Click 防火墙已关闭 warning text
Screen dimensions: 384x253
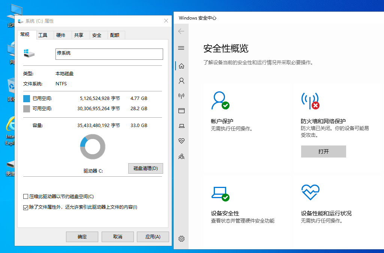coord(335,132)
